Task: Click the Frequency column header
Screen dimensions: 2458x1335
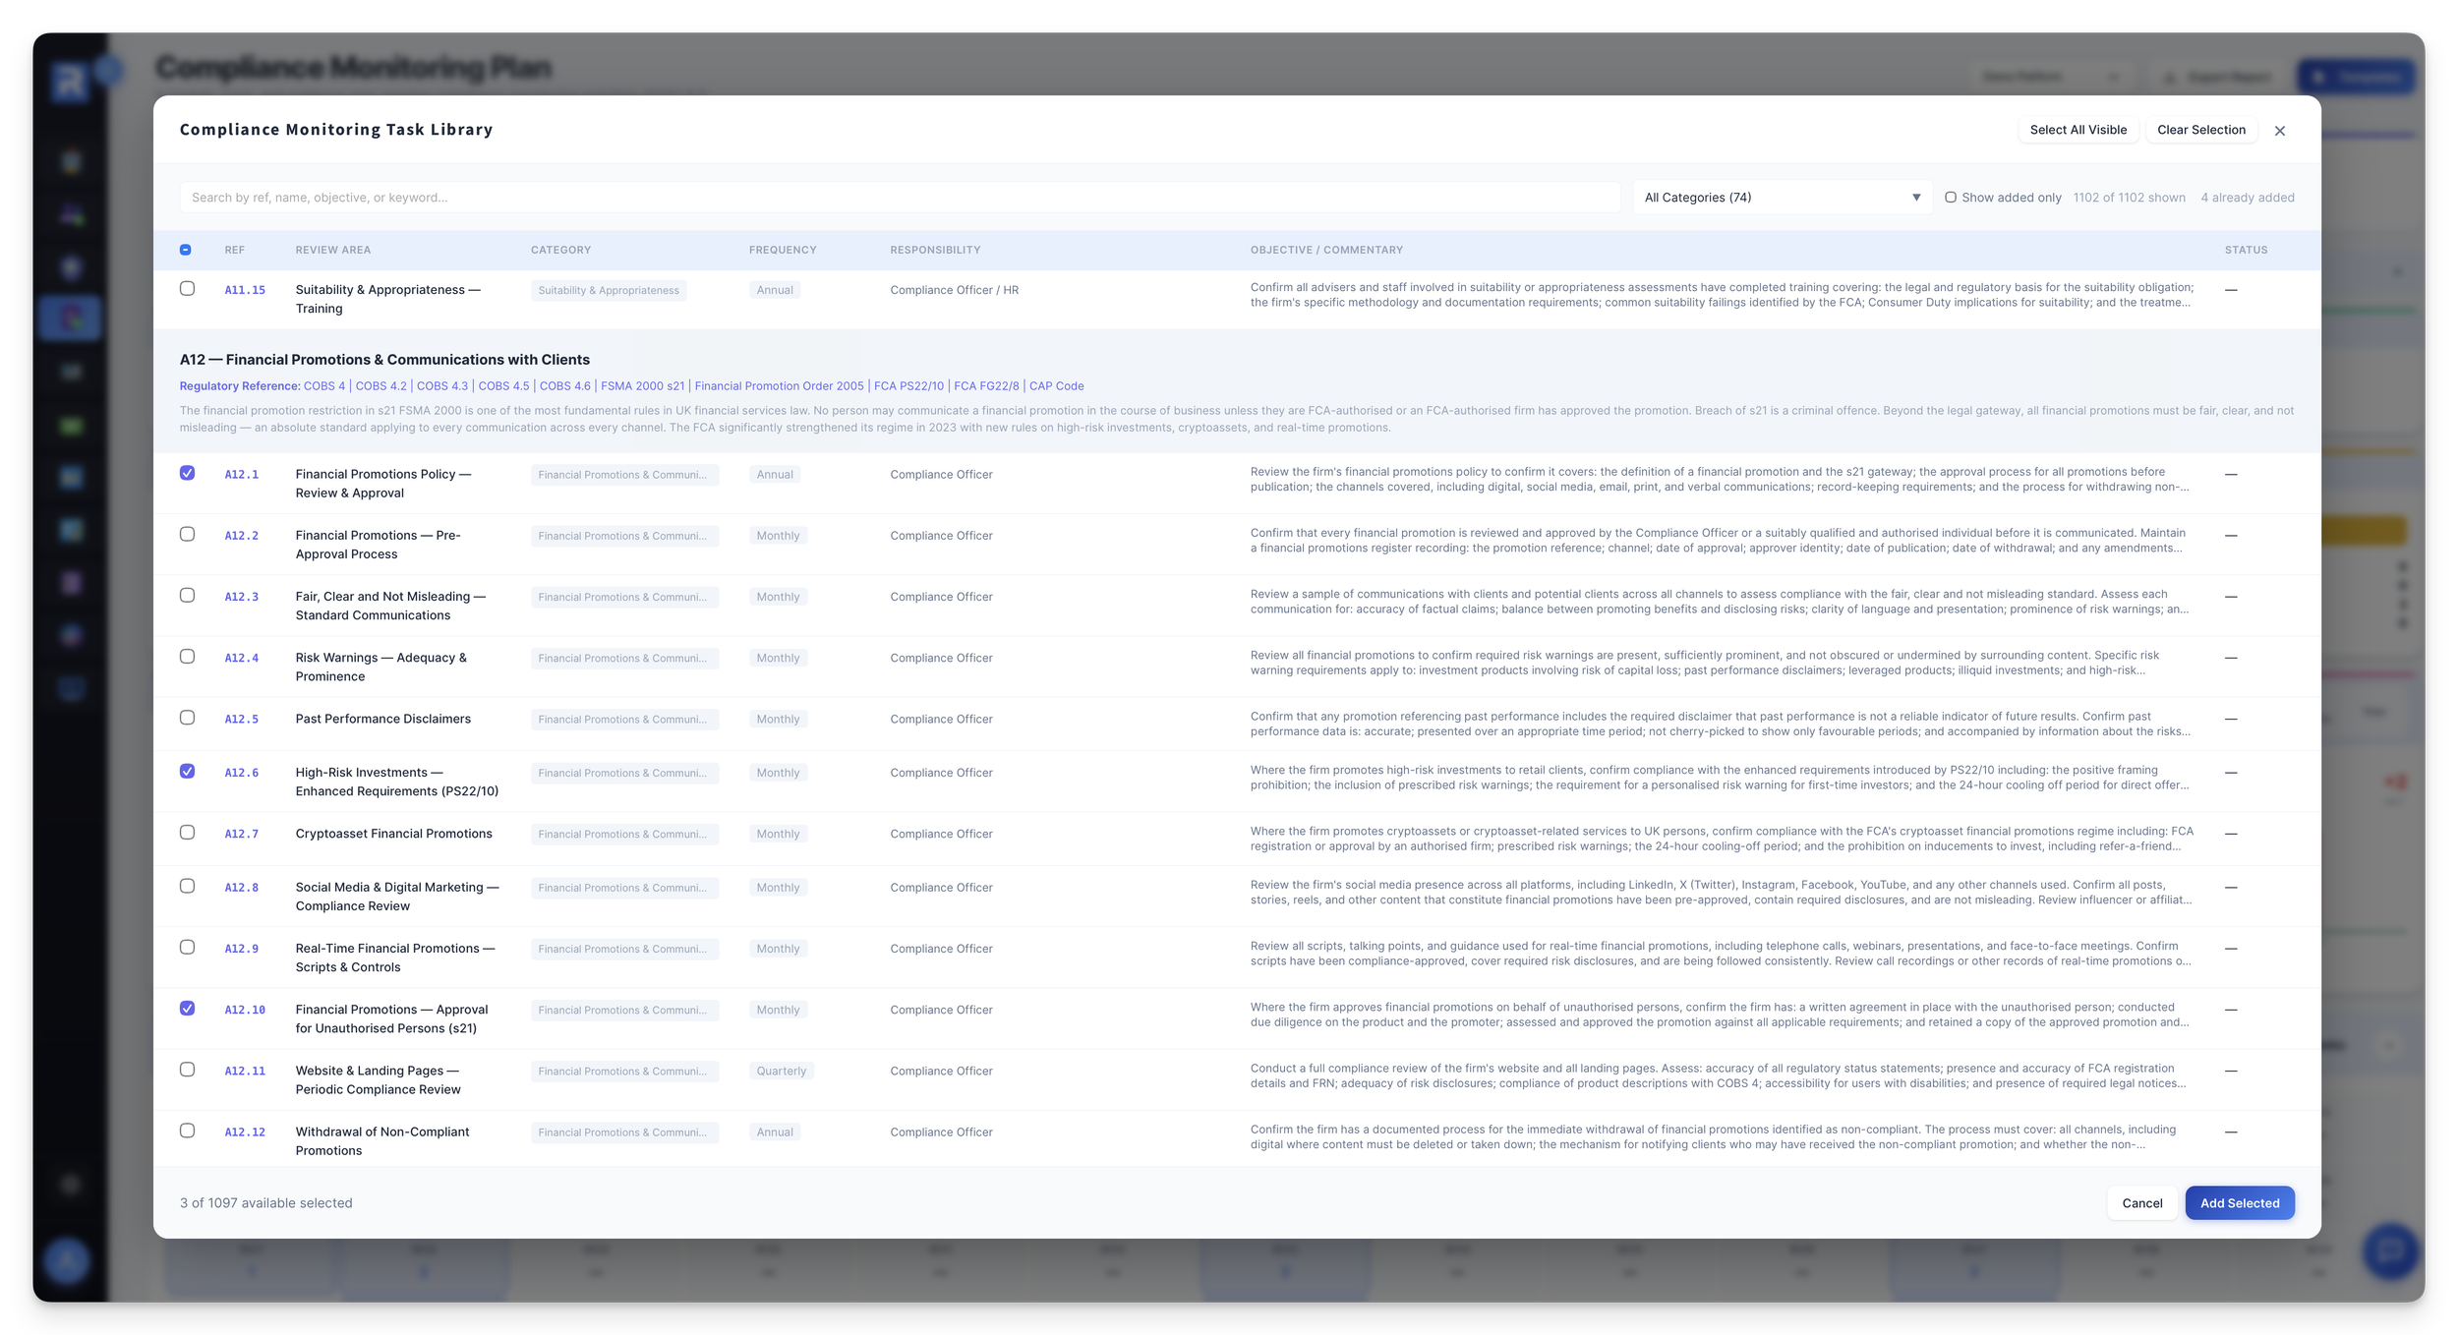Action: (782, 250)
